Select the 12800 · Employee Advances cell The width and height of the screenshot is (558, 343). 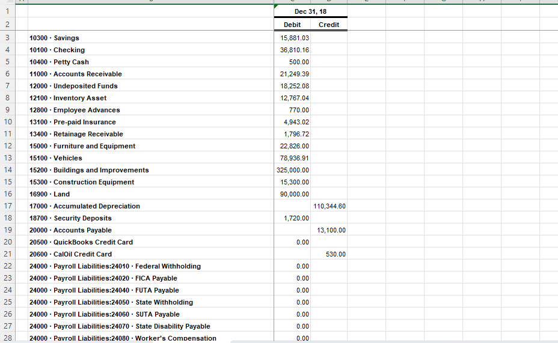(x=151, y=110)
